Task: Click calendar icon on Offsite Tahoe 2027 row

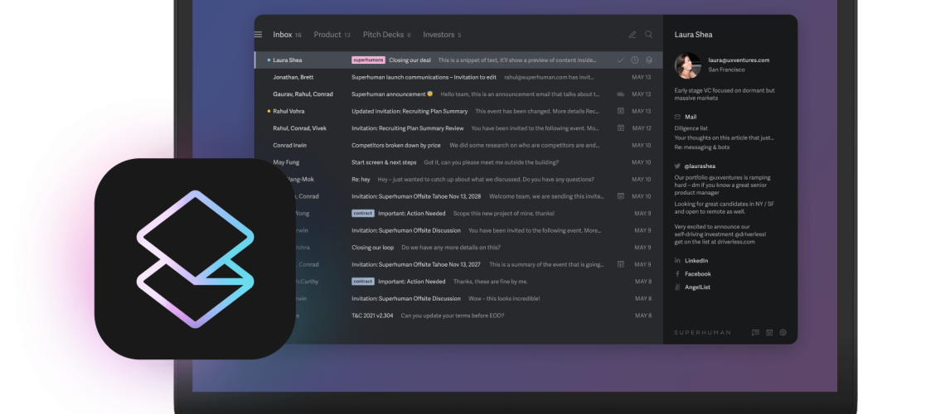Action: coord(621,264)
